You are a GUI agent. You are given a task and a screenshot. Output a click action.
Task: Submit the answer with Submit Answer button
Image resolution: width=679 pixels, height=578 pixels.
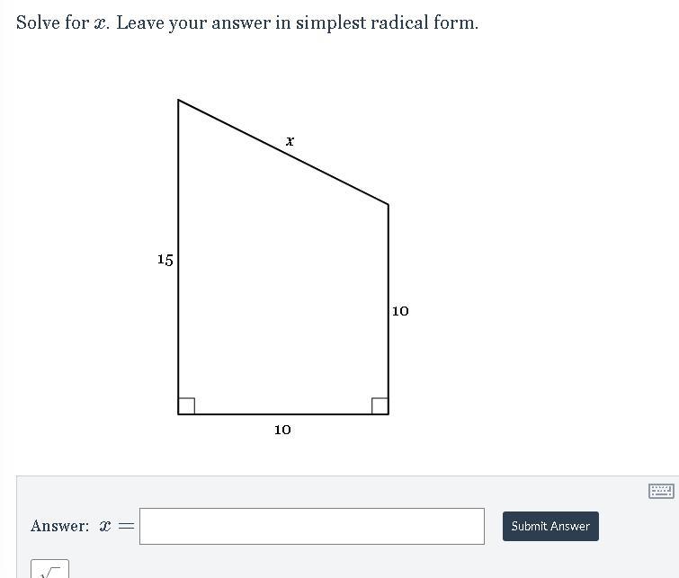coord(550,526)
